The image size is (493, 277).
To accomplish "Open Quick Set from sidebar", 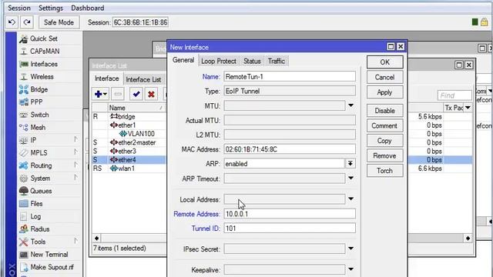I will pos(43,38).
